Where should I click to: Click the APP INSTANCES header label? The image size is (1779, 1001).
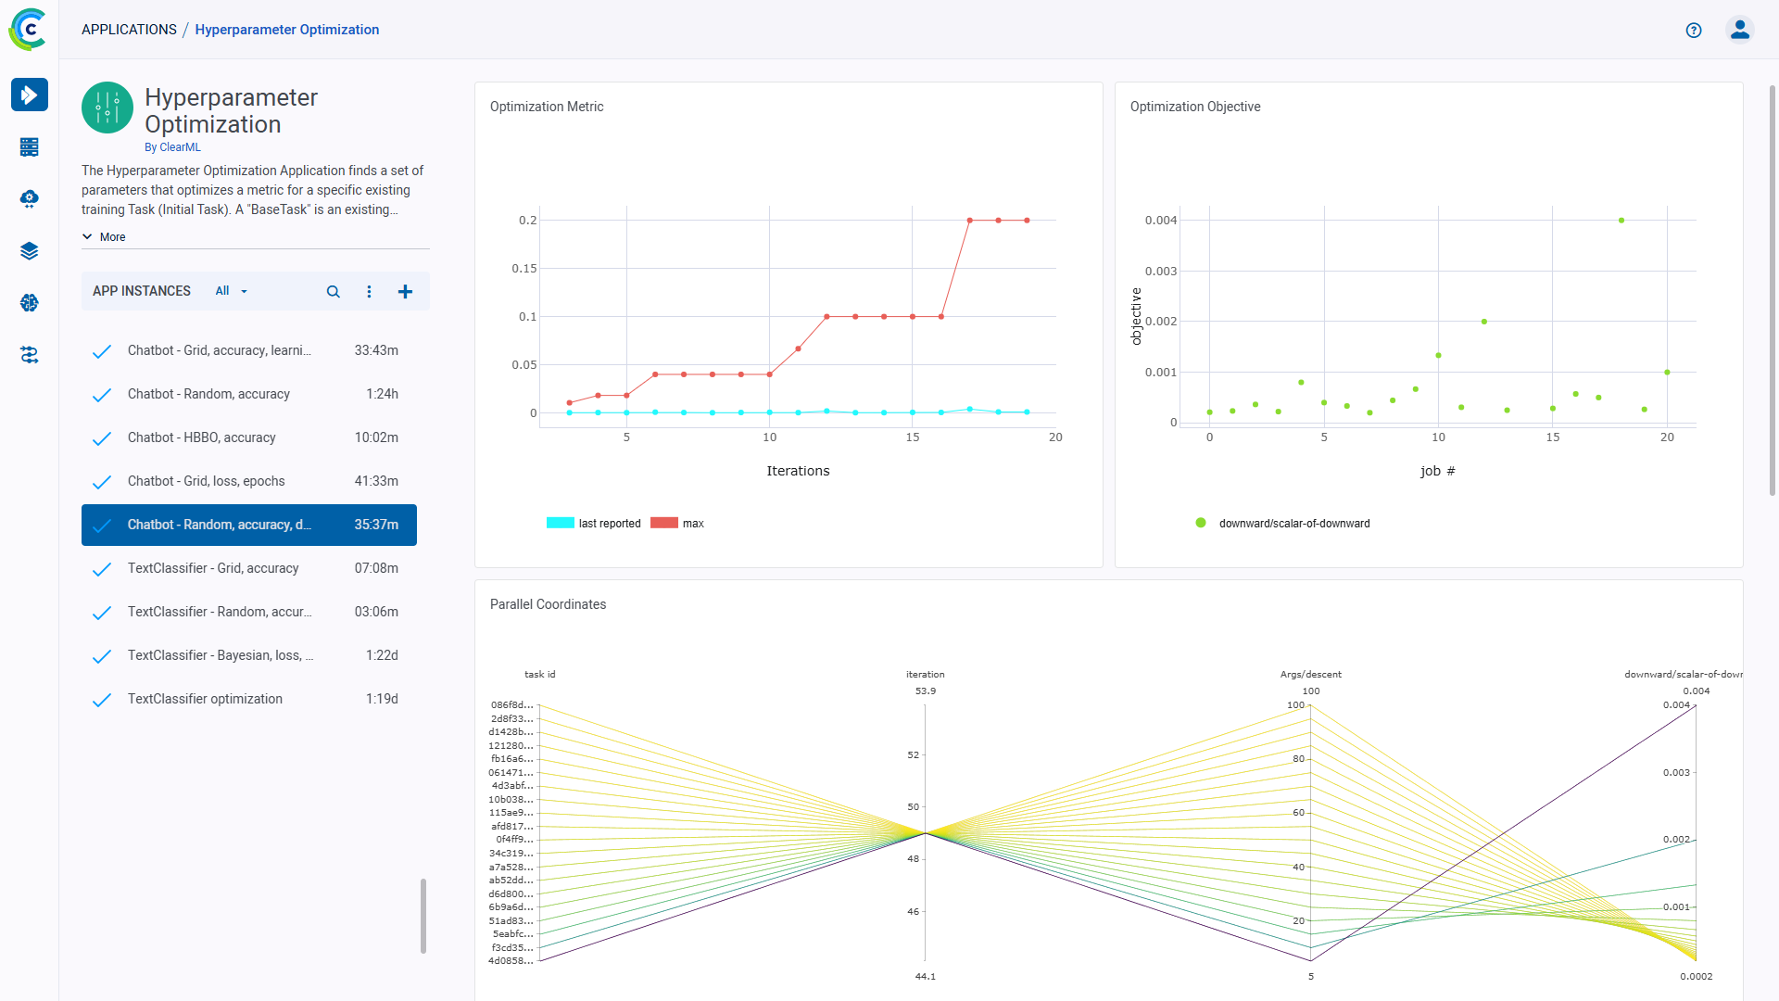click(142, 291)
